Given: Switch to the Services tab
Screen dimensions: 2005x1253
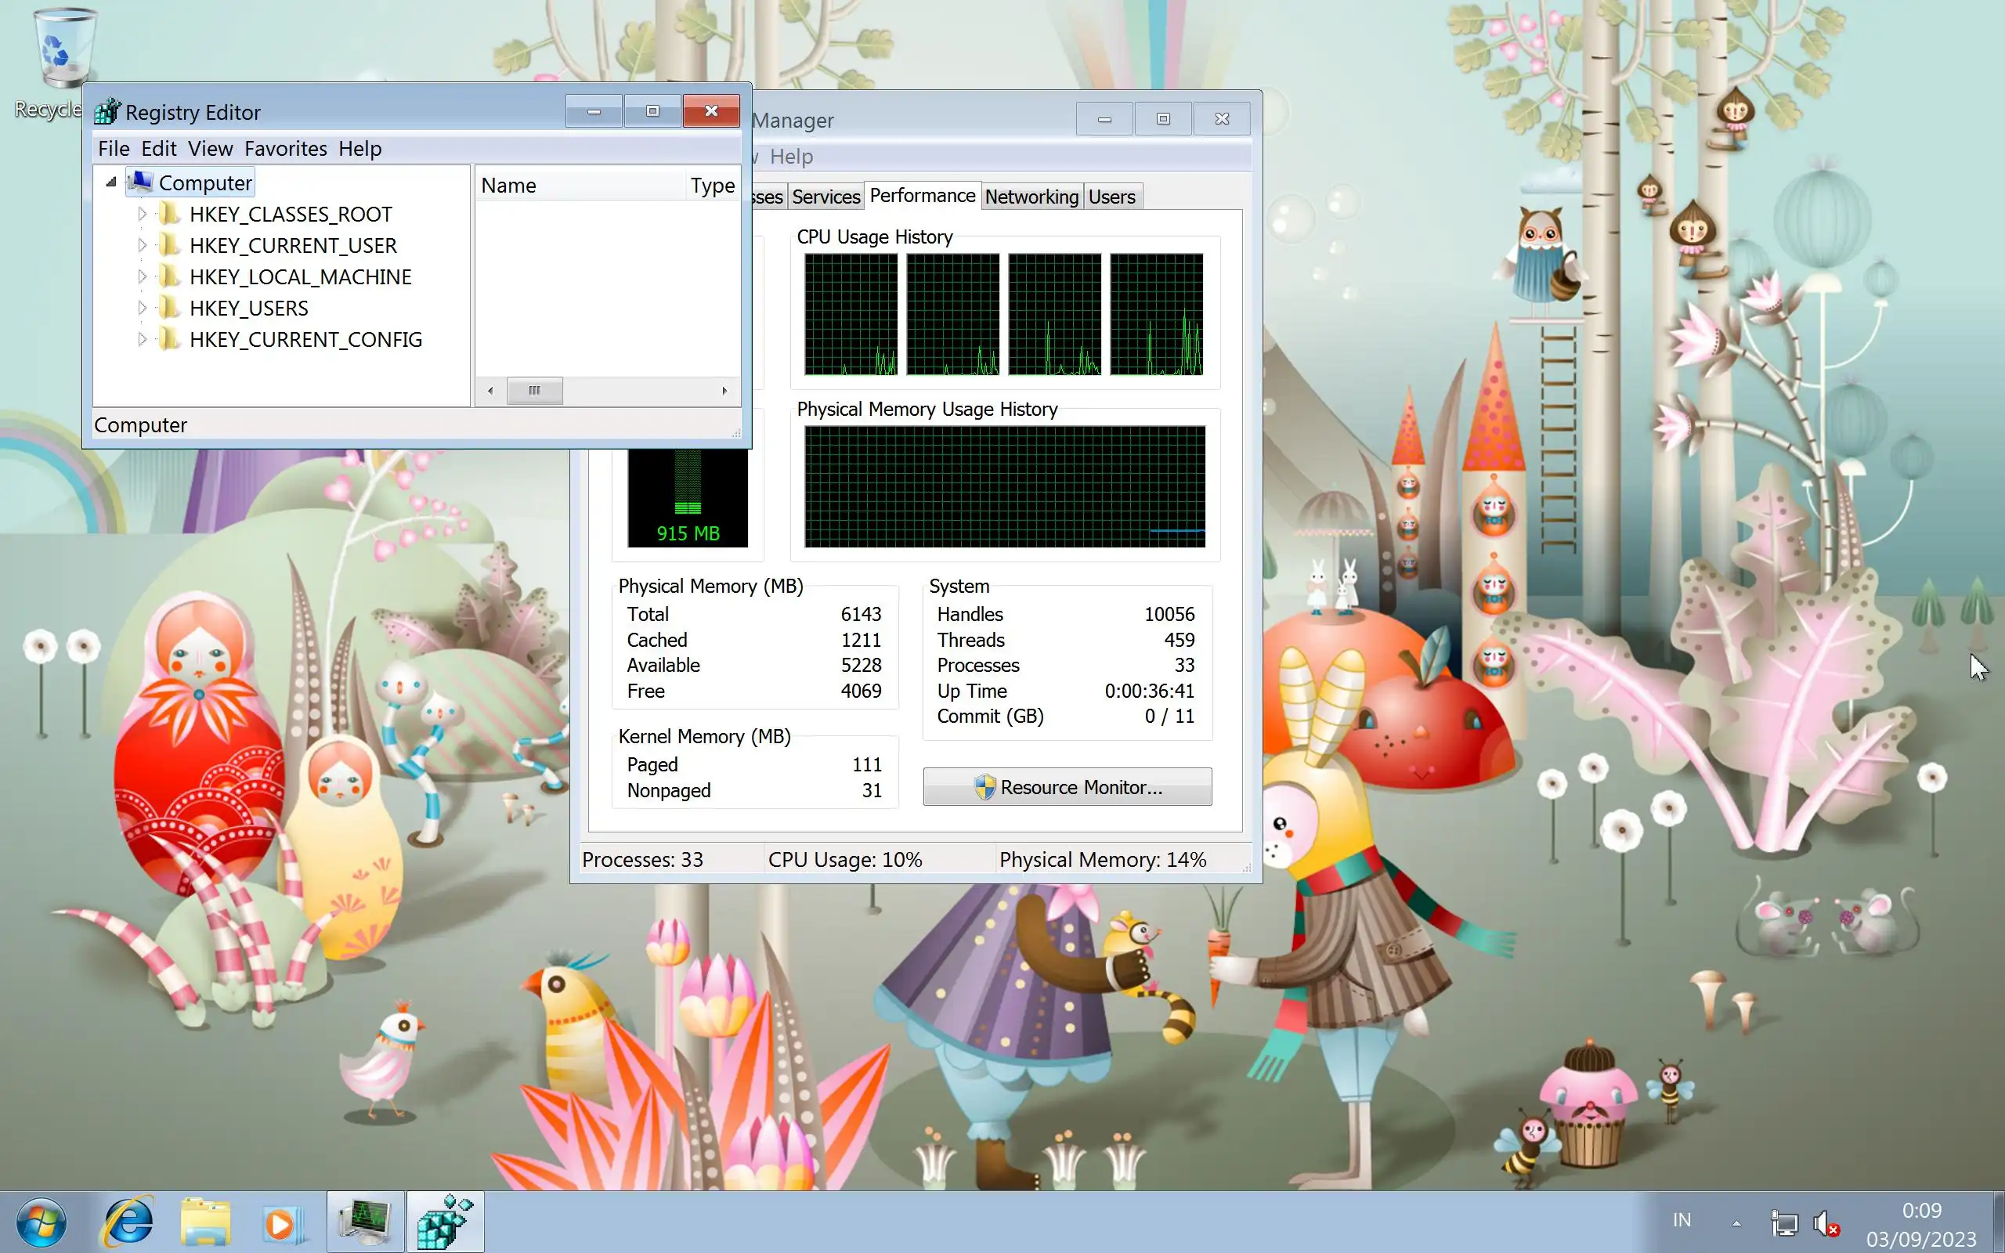Looking at the screenshot, I should tap(825, 197).
